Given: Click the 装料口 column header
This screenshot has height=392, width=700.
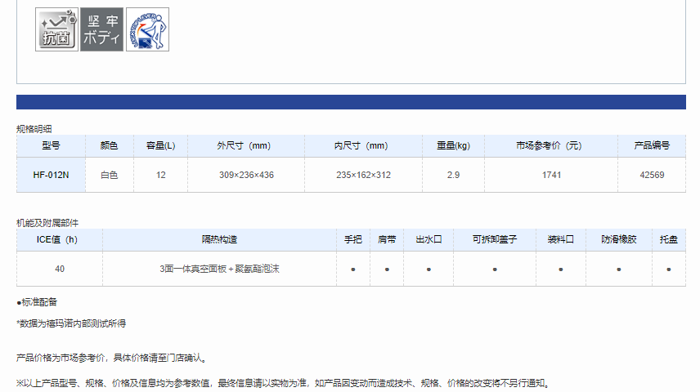Looking at the screenshot, I should (x=561, y=239).
